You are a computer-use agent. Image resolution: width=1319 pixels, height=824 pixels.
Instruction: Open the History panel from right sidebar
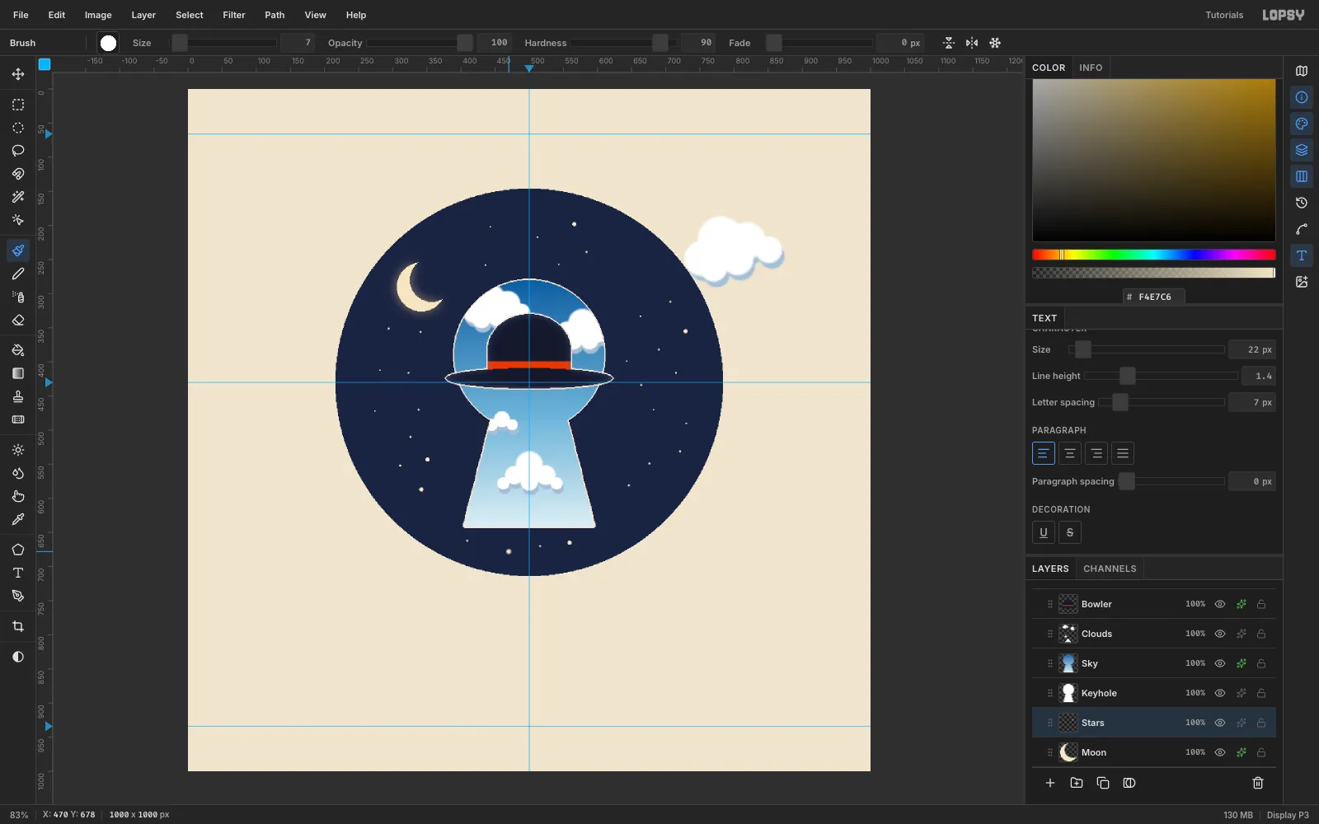tap(1302, 203)
